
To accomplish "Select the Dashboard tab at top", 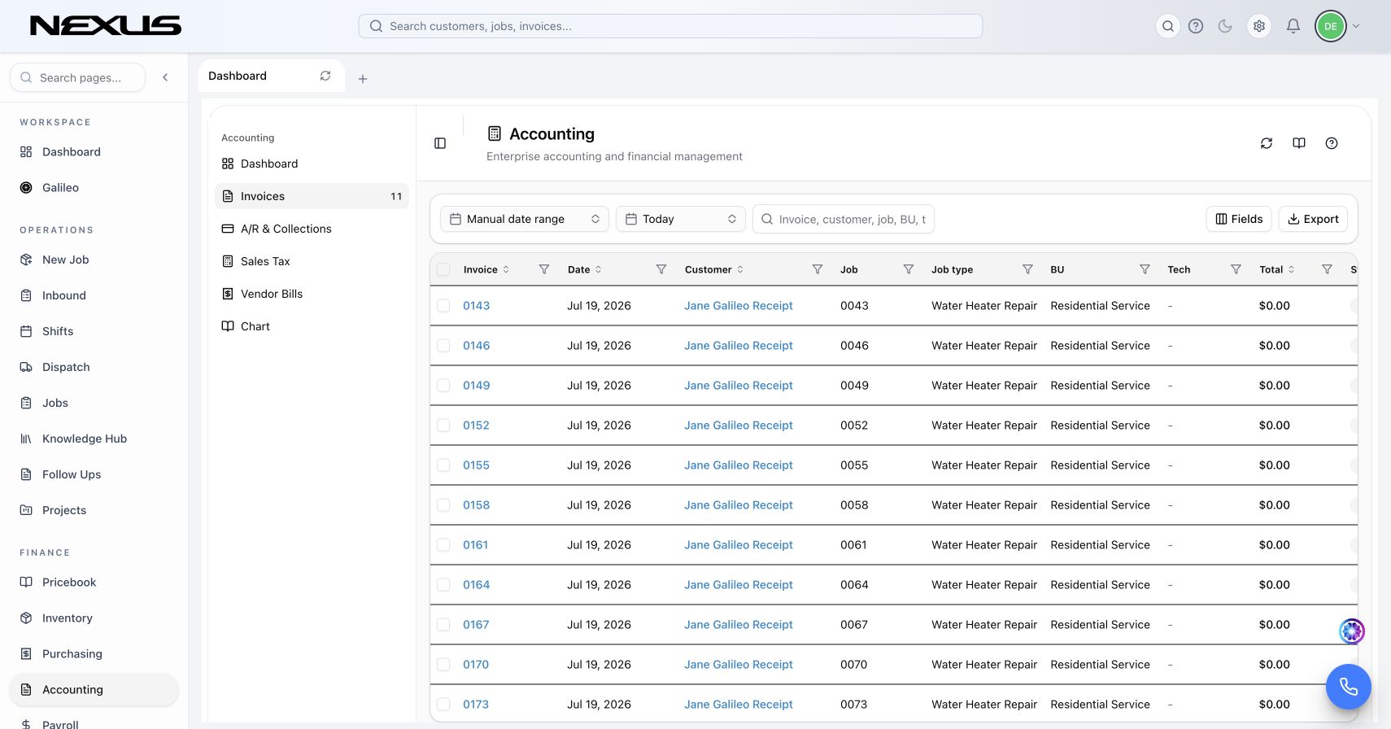I will (271, 76).
